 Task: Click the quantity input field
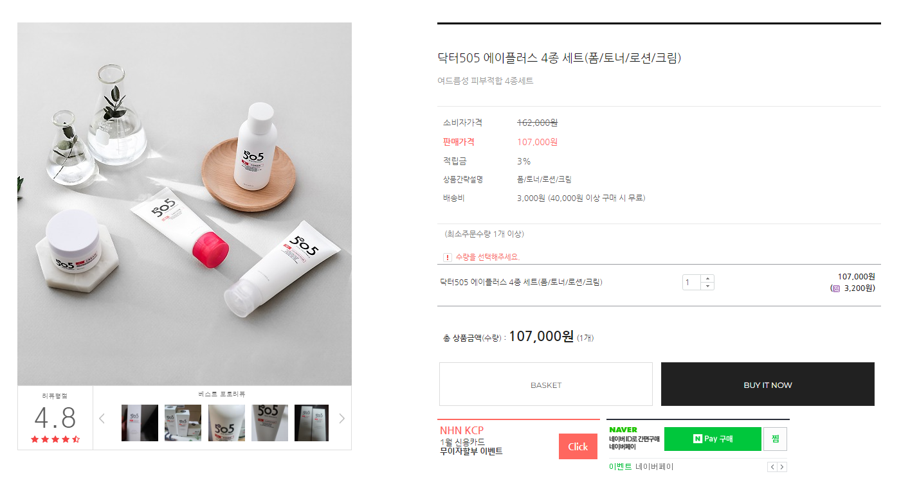[x=692, y=283]
